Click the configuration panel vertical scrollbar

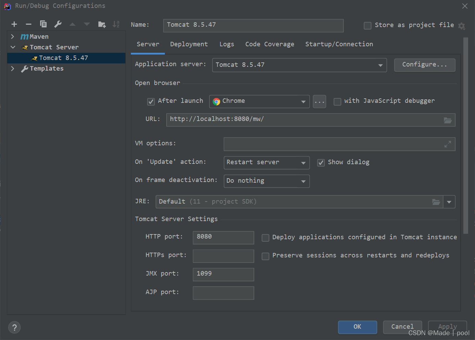466,135
